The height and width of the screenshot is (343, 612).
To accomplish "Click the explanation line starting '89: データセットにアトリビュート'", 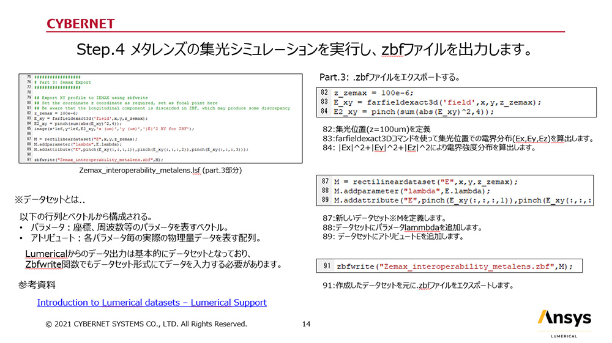I will (393, 236).
